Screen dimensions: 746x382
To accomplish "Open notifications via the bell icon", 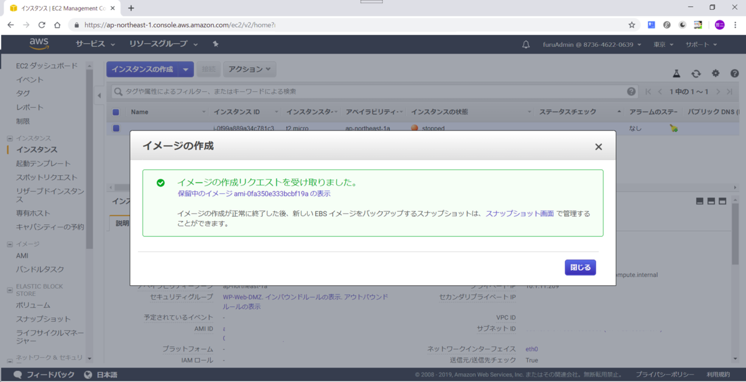I will [x=525, y=44].
